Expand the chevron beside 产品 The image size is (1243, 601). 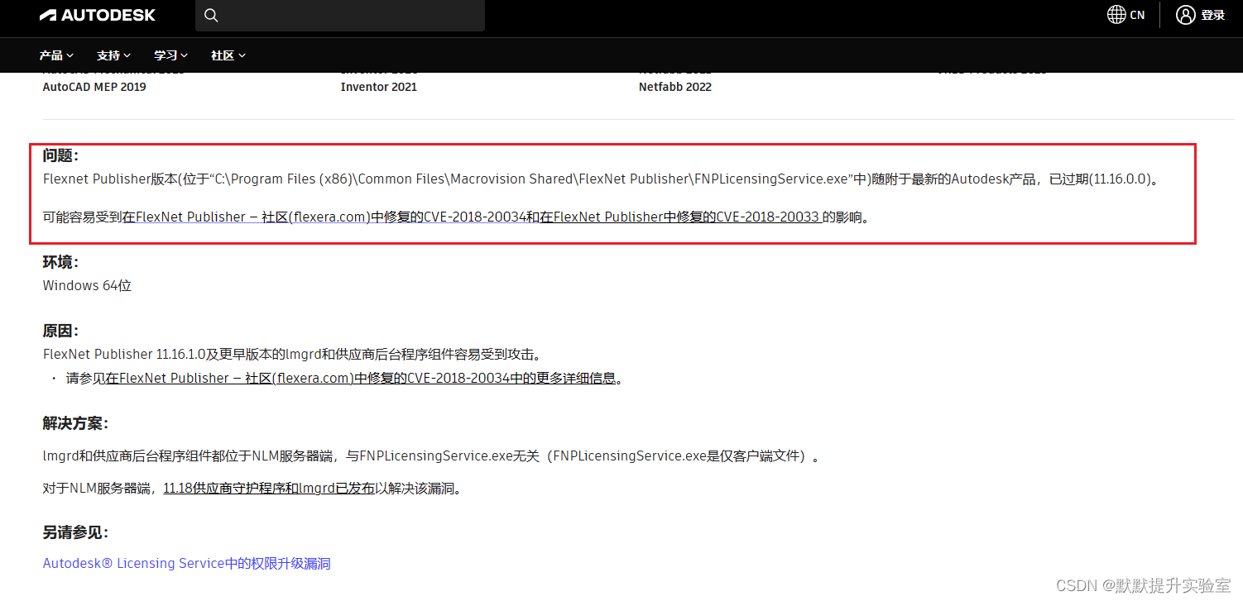[x=70, y=55]
